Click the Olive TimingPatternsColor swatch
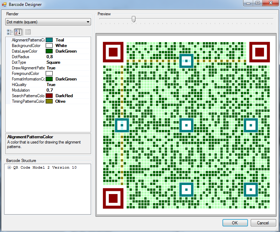 (x=49, y=101)
